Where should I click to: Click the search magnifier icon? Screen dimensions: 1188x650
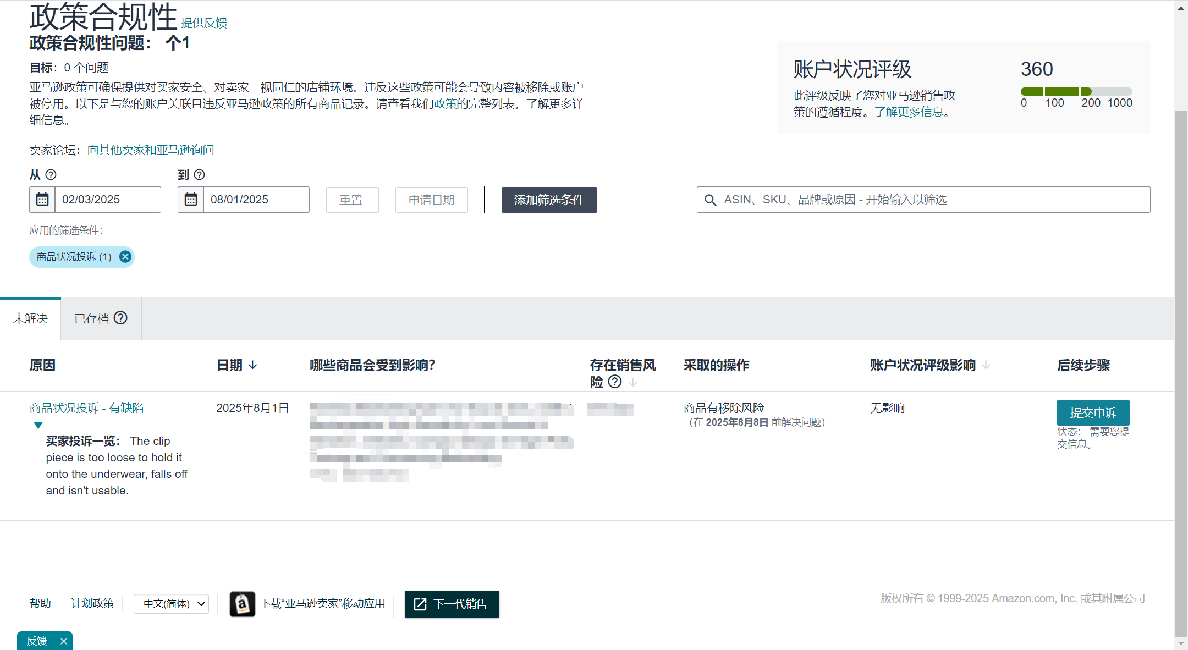(x=710, y=200)
